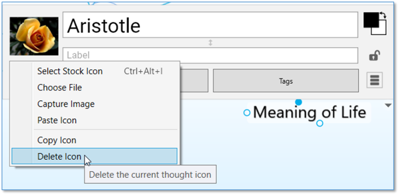Pick Capture Image from the menu
Viewport: 399px width, 195px height.
pos(66,104)
